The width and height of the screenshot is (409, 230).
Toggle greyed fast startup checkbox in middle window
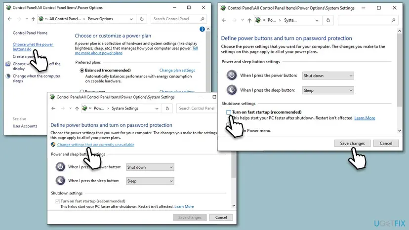57,201
